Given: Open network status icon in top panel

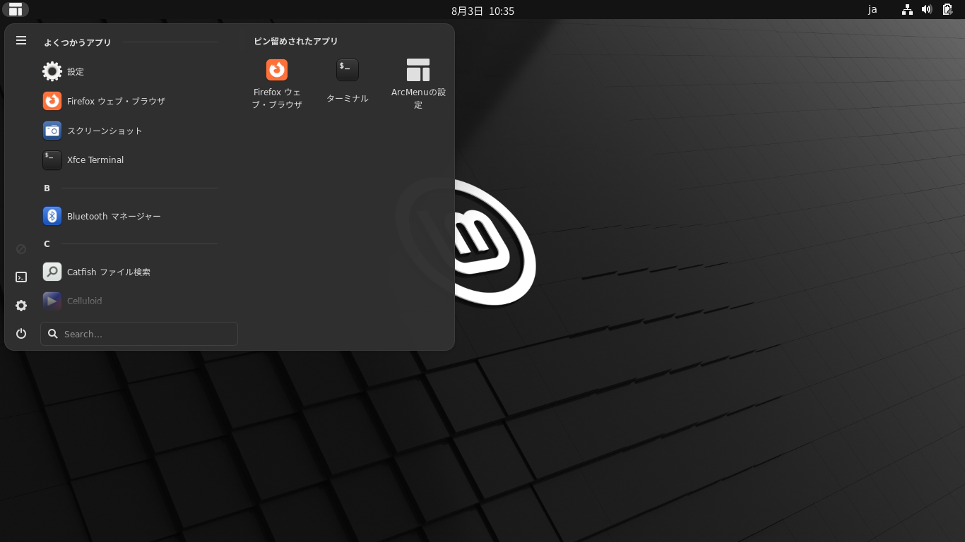Looking at the screenshot, I should click(x=908, y=10).
